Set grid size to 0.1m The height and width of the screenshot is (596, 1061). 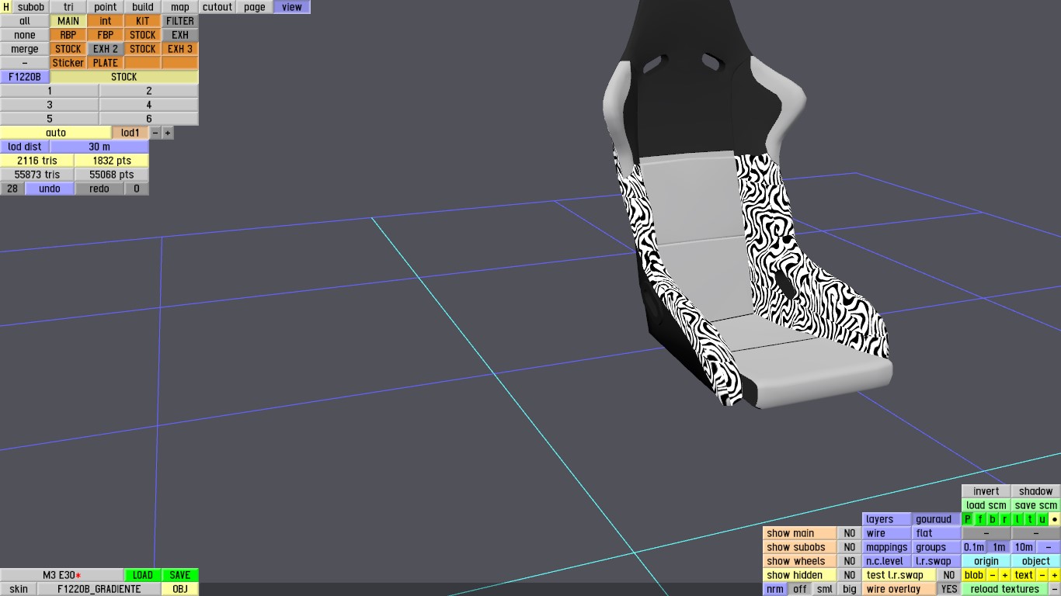tap(974, 547)
